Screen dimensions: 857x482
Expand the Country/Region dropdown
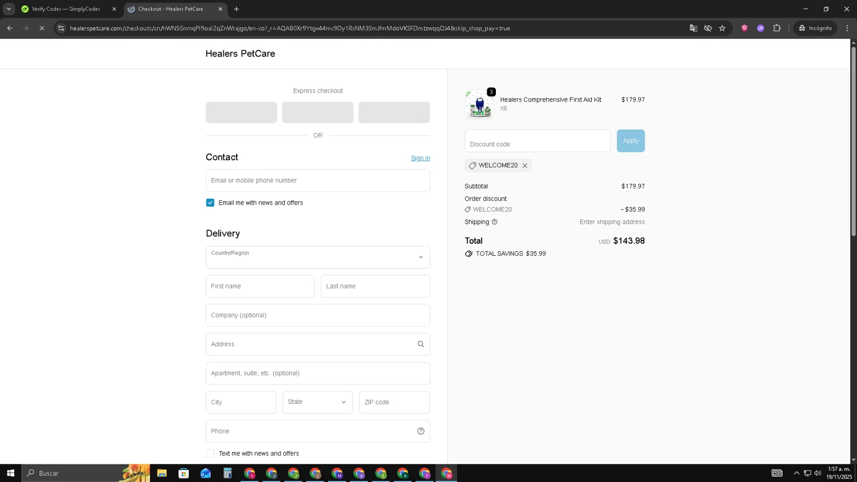(318, 257)
